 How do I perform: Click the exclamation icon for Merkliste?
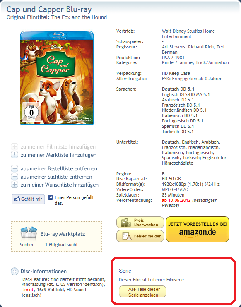14,155
